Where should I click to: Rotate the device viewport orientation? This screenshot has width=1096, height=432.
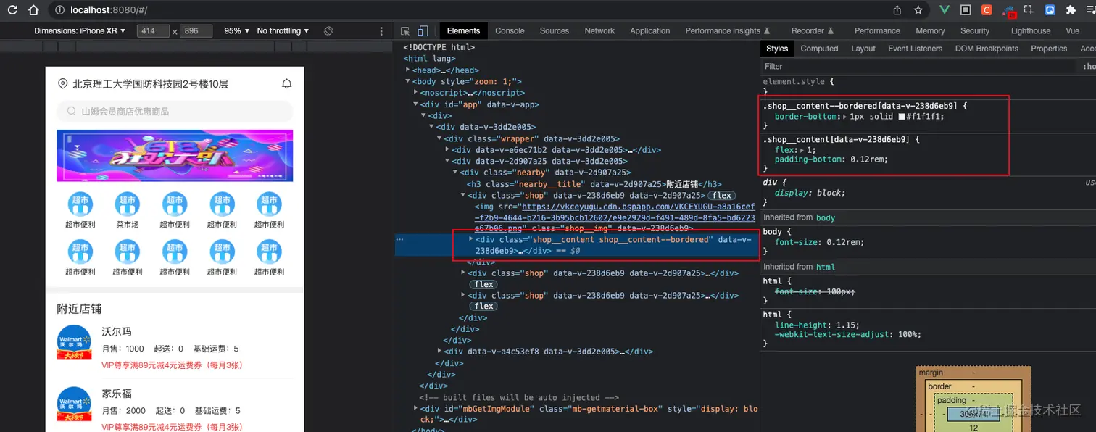point(328,31)
